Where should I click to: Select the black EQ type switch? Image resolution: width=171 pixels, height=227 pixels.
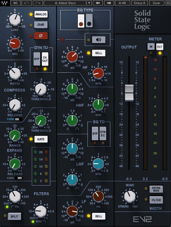point(89,21)
